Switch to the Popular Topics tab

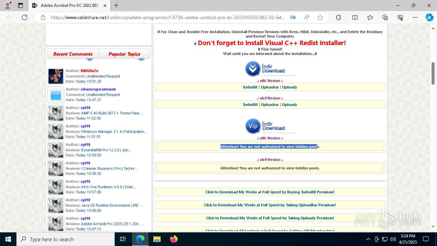(124, 54)
